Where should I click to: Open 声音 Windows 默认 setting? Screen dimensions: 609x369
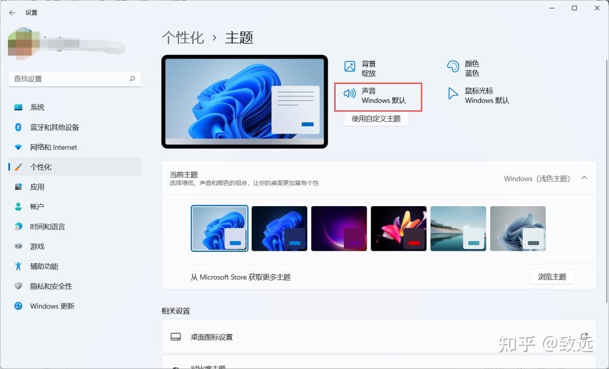point(375,95)
